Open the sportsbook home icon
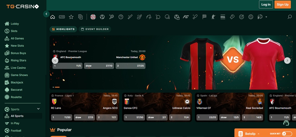 [53, 17]
